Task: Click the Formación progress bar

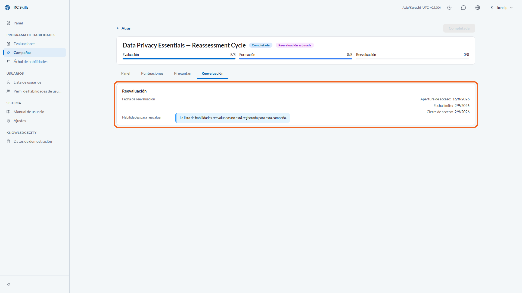Action: pyautogui.click(x=296, y=59)
